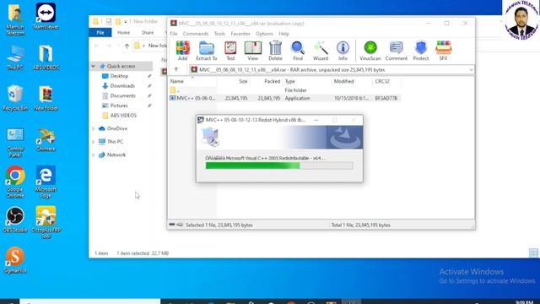Open the Wizard toolbar icon
This screenshot has height=304, width=540.
tap(321, 51)
